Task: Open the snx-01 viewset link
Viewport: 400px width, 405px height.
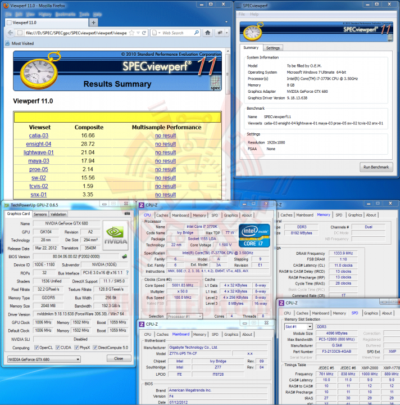Action: 39,195
